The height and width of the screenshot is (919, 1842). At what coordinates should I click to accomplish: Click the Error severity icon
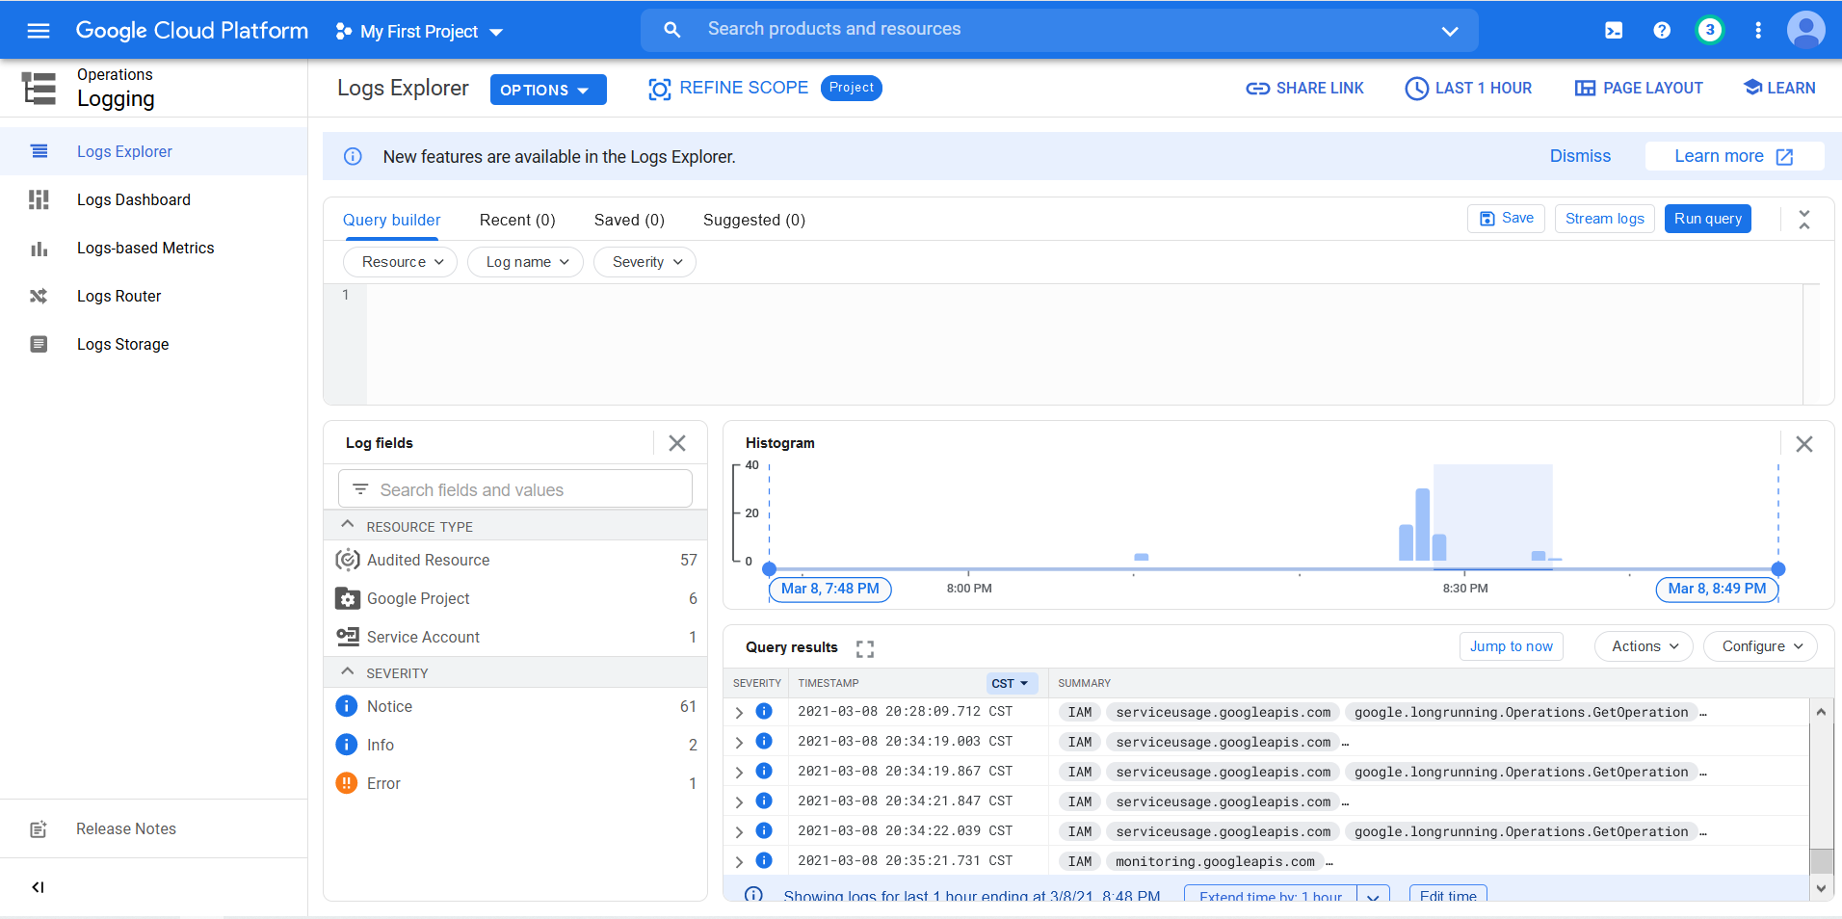click(346, 783)
